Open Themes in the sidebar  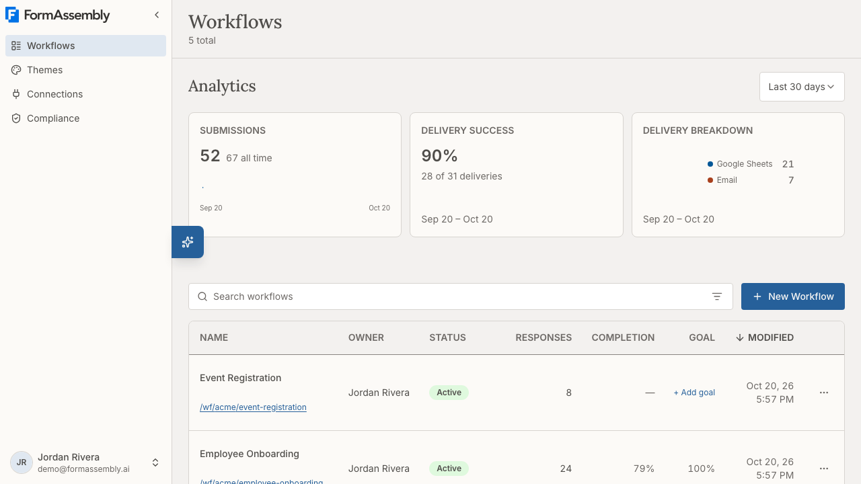pyautogui.click(x=86, y=70)
